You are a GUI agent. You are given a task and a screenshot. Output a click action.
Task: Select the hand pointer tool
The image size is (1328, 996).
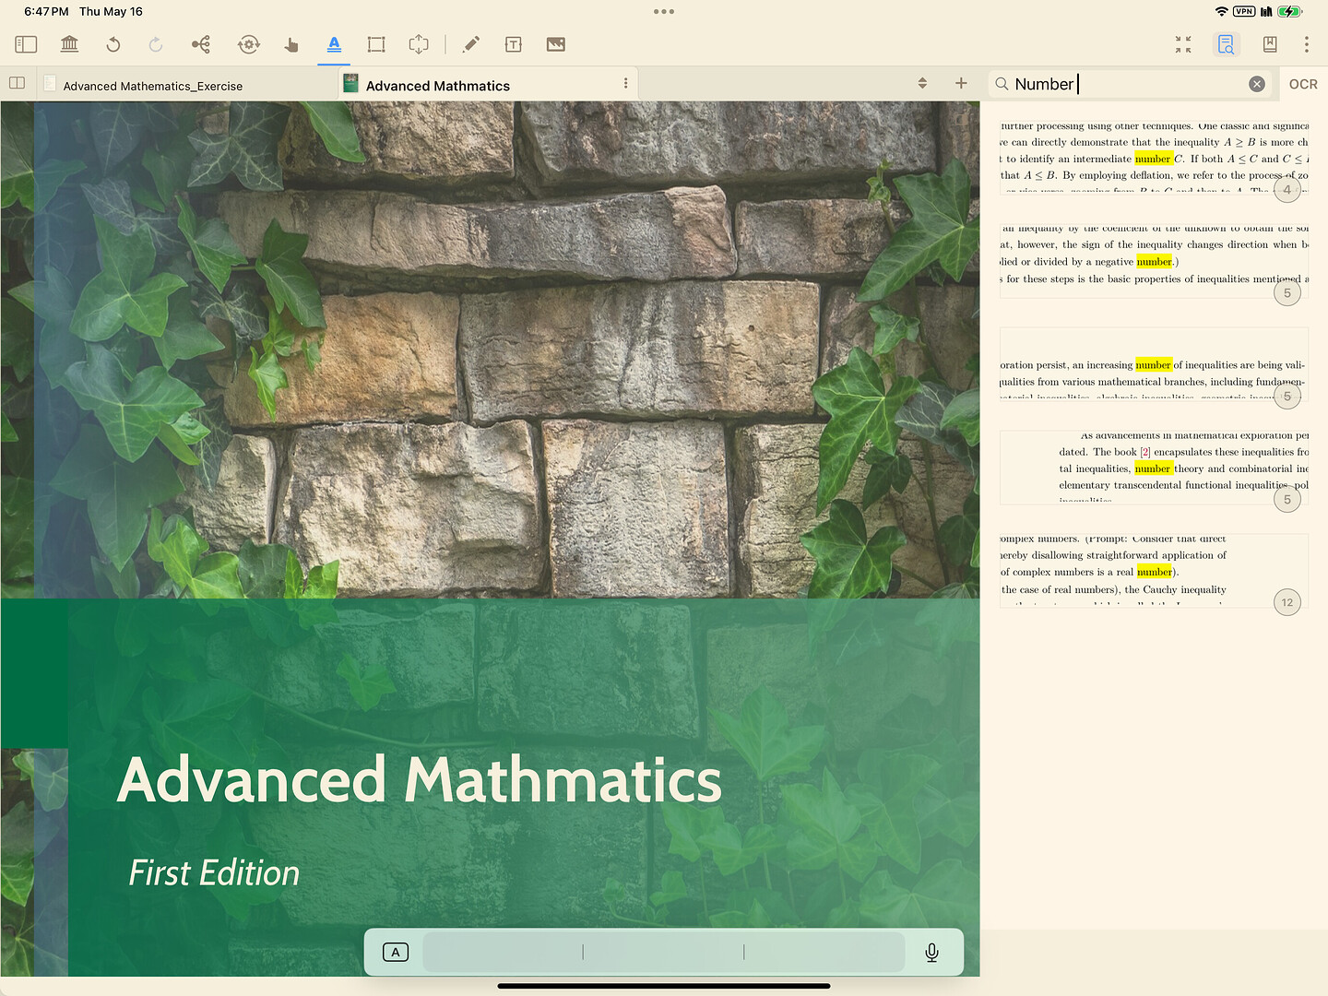click(291, 44)
